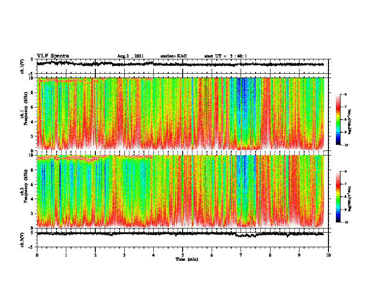The image size is (370, 286).
Task: Click the "start UT = 3 : 40: 1" text
Action: (x=226, y=56)
